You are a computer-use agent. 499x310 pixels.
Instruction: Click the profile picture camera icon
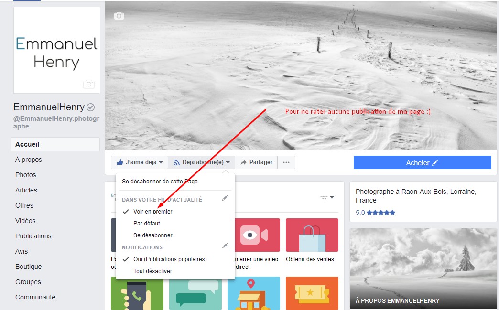(x=89, y=84)
